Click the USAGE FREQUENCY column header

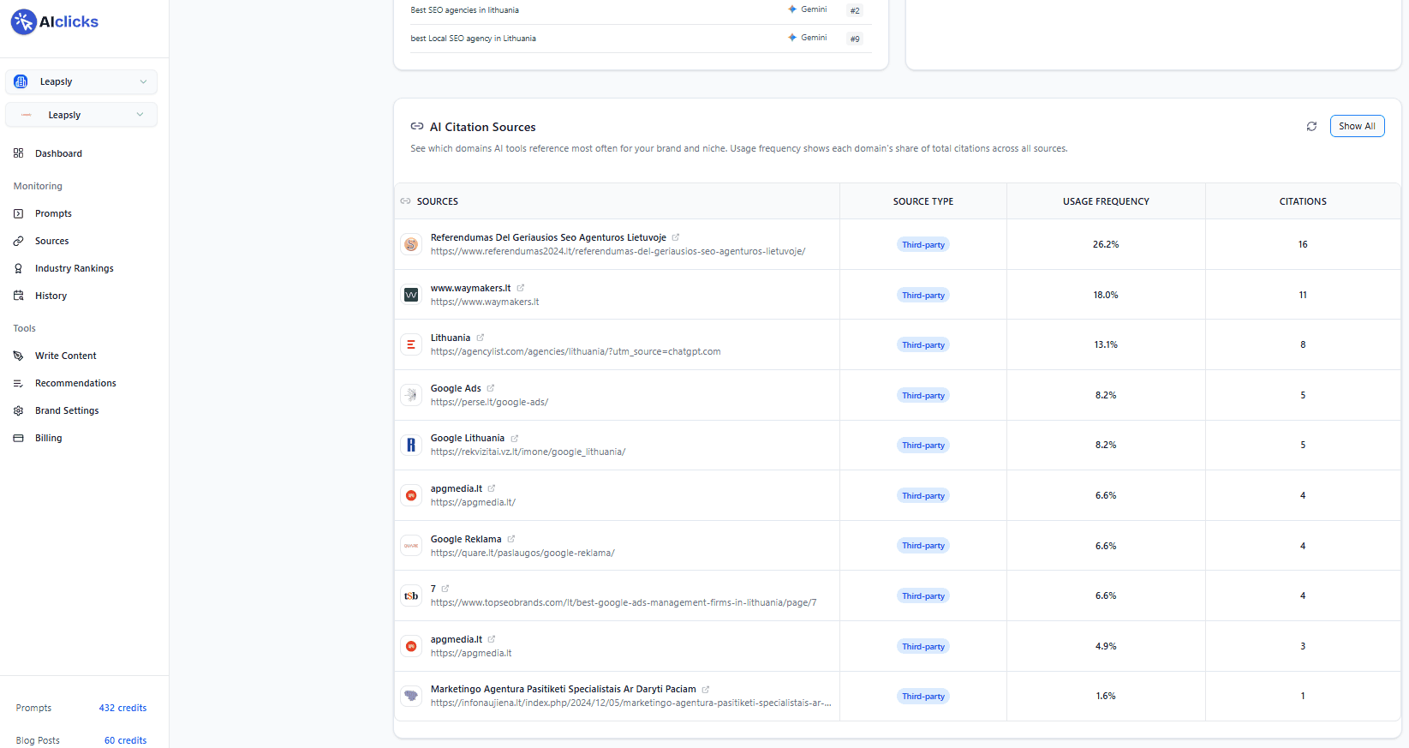[1106, 201]
